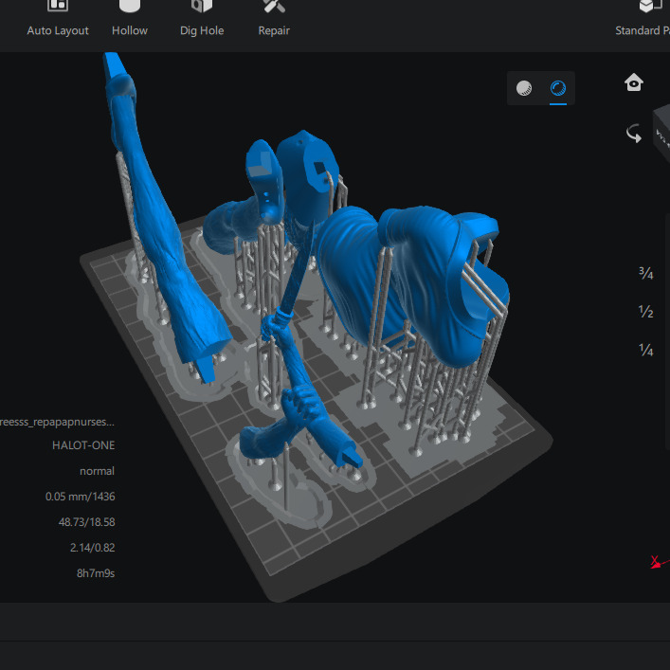Switch to solid shading view mode
Image resolution: width=670 pixels, height=670 pixels.
(x=524, y=88)
